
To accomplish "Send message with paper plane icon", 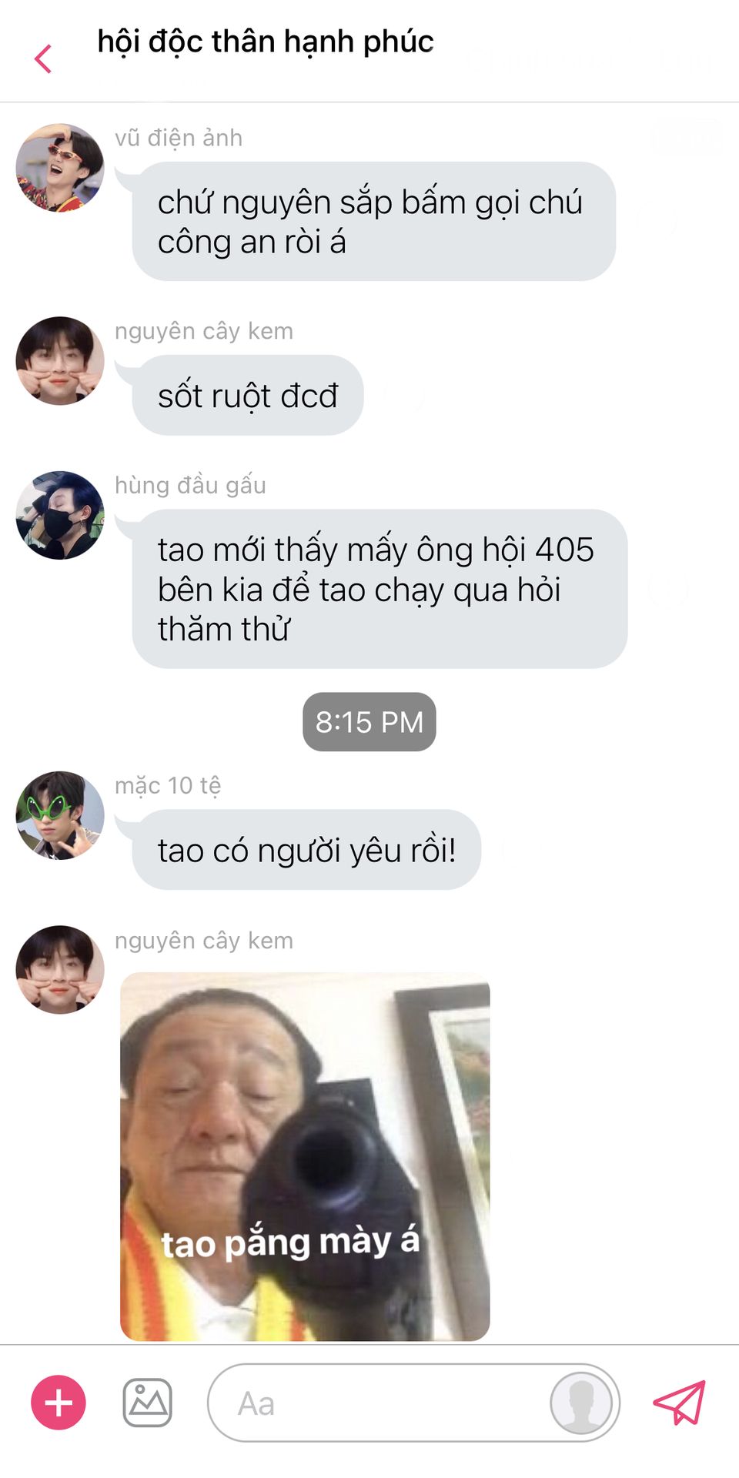I will [679, 1403].
